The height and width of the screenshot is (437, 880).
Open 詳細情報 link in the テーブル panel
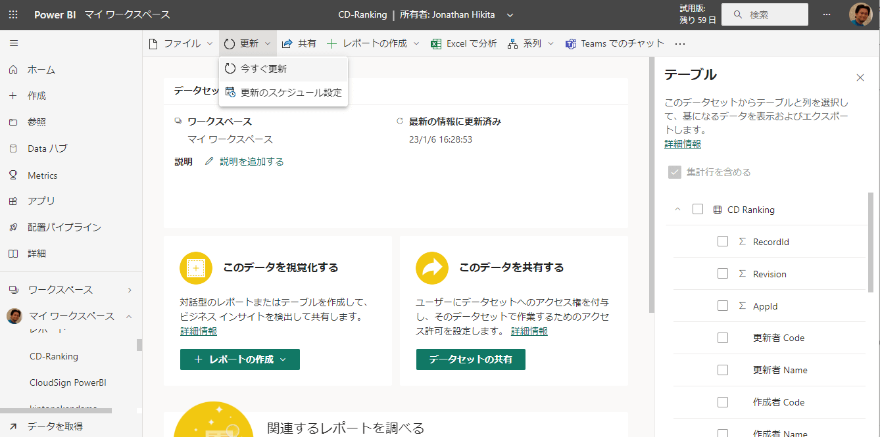coord(683,144)
